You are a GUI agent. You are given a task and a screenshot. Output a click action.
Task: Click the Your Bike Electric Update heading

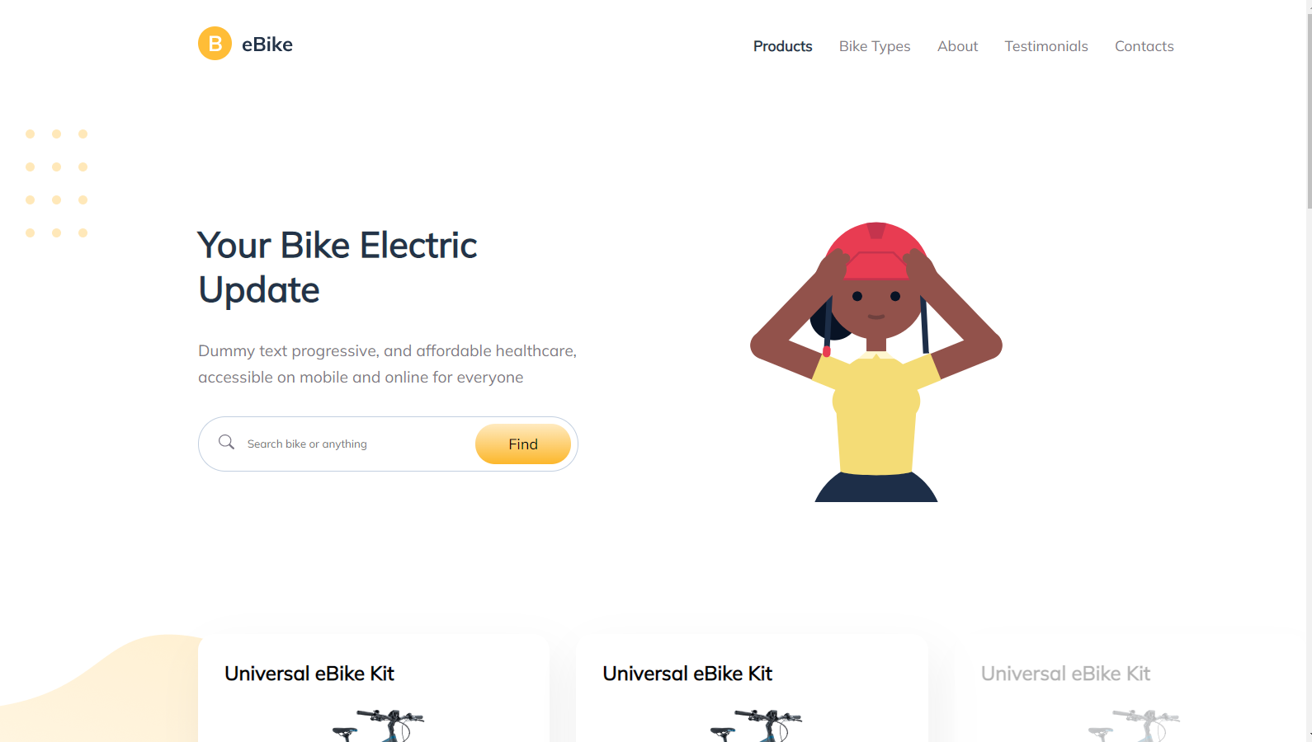(337, 268)
